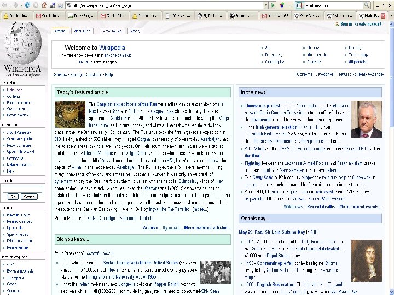Focus the Wikipedia sidebar search field
Viewport: 394px width, 295px height.
pyautogui.click(x=22, y=189)
